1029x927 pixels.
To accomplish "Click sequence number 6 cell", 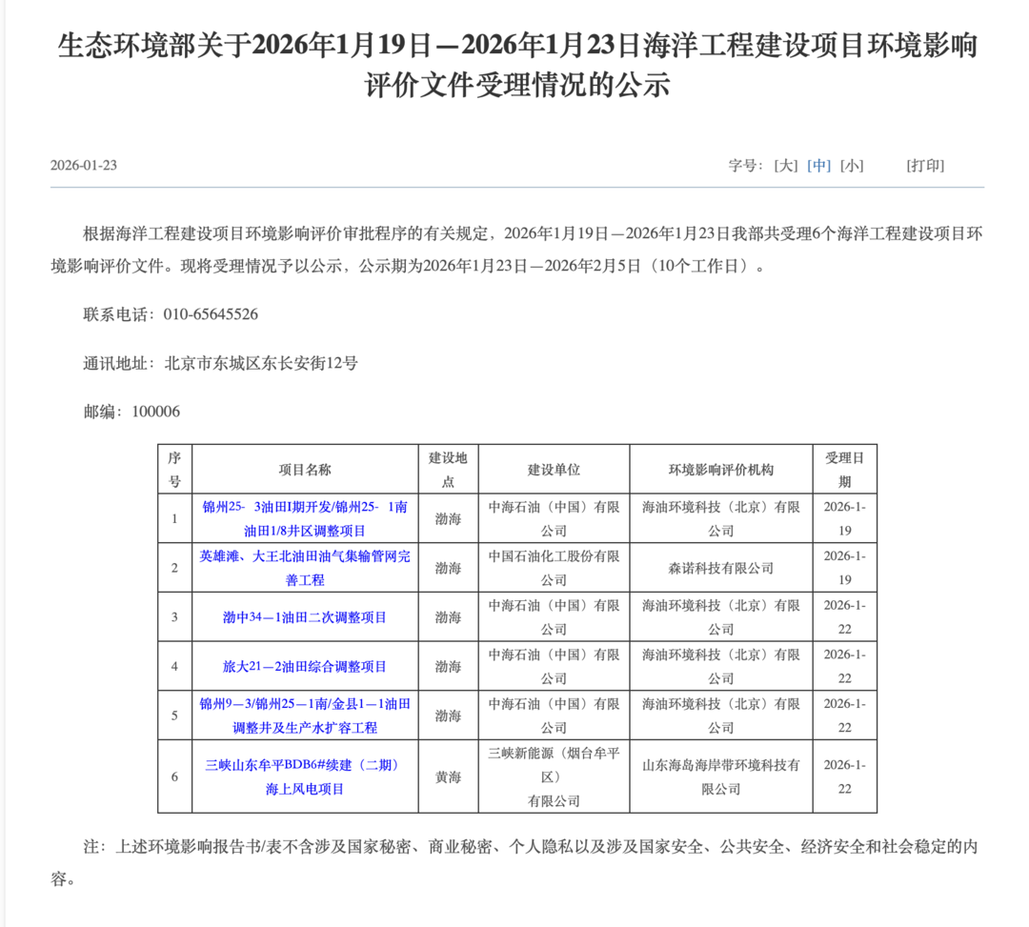I will pos(174,776).
